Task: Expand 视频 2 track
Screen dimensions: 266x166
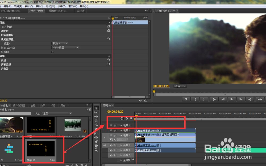Action: point(121,130)
